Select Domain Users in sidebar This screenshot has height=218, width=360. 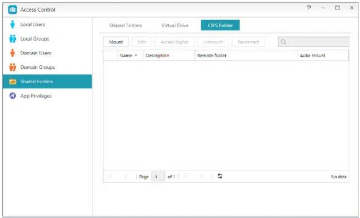tap(47, 53)
